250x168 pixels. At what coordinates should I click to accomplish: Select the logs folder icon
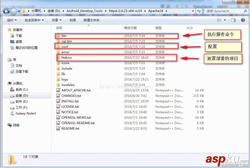pos(58,79)
